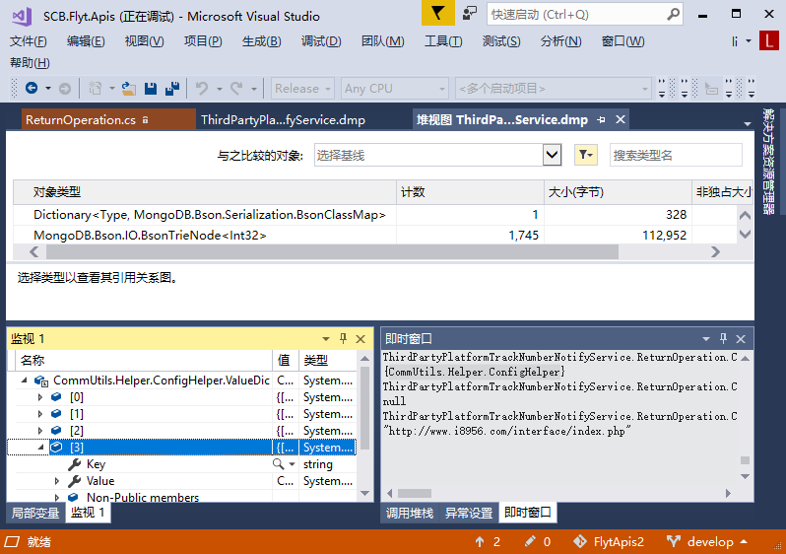This screenshot has height=554, width=786.
Task: Open the 文件(F) menu
Action: click(x=28, y=41)
